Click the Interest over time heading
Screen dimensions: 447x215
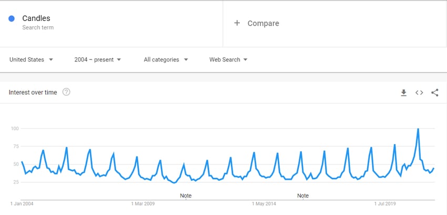coord(33,93)
